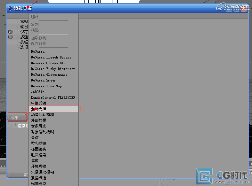The image size is (252, 186).
Task: Select the 常规 settings row
Action: [24, 21]
